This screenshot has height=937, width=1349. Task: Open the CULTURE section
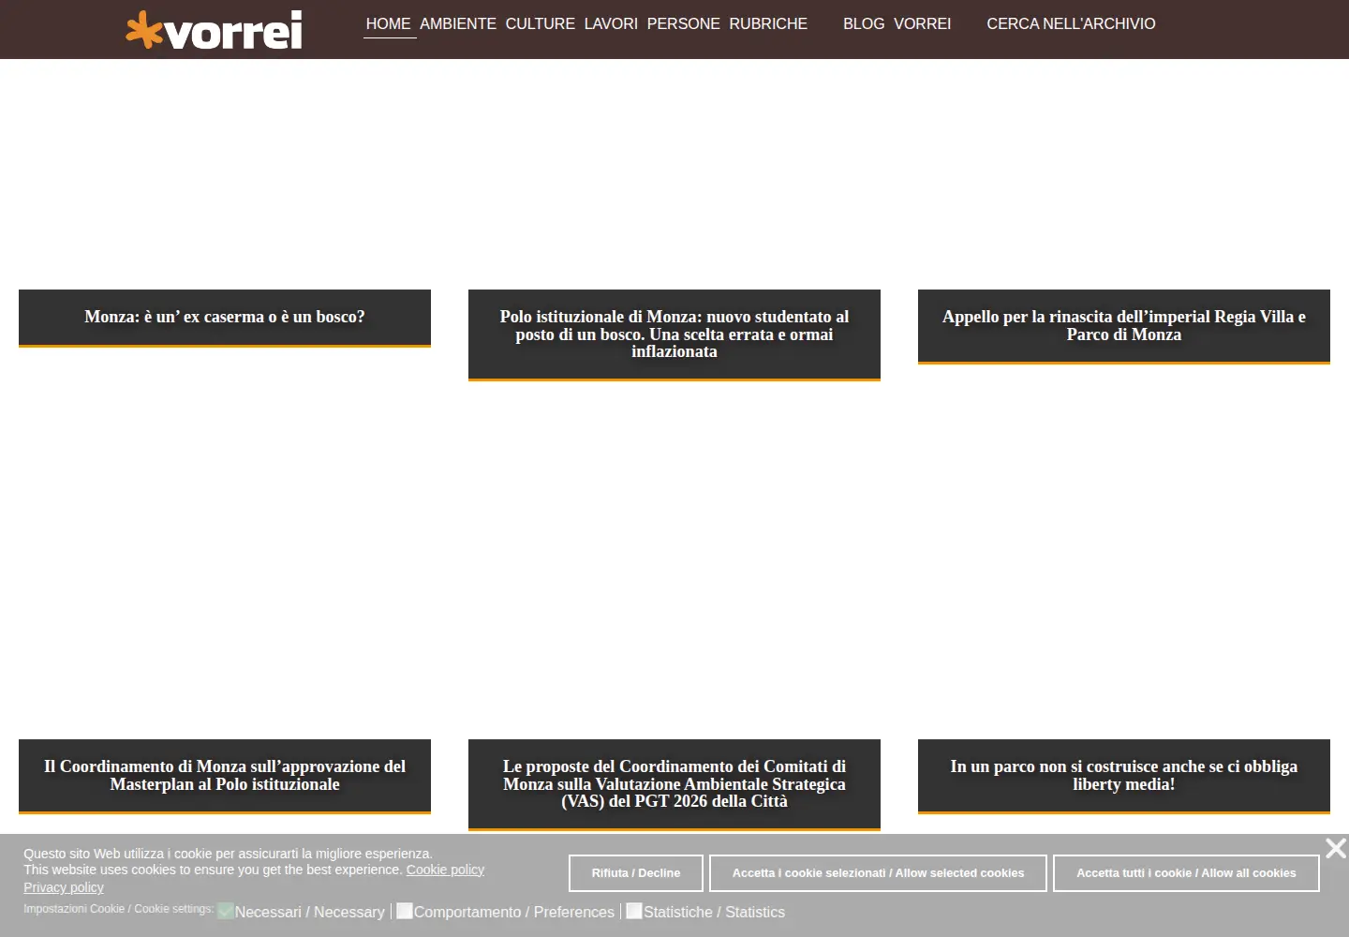[541, 24]
